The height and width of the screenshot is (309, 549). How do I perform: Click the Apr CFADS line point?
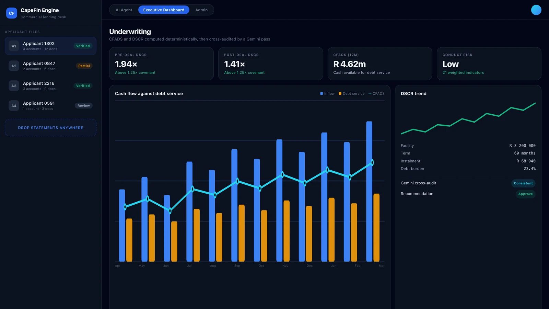[125, 207]
